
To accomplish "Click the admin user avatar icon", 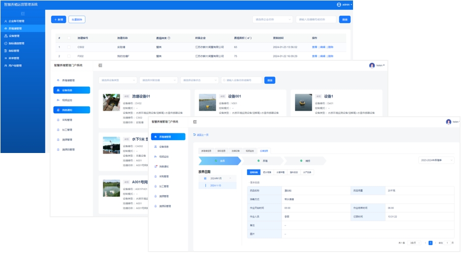I will pos(339,4).
